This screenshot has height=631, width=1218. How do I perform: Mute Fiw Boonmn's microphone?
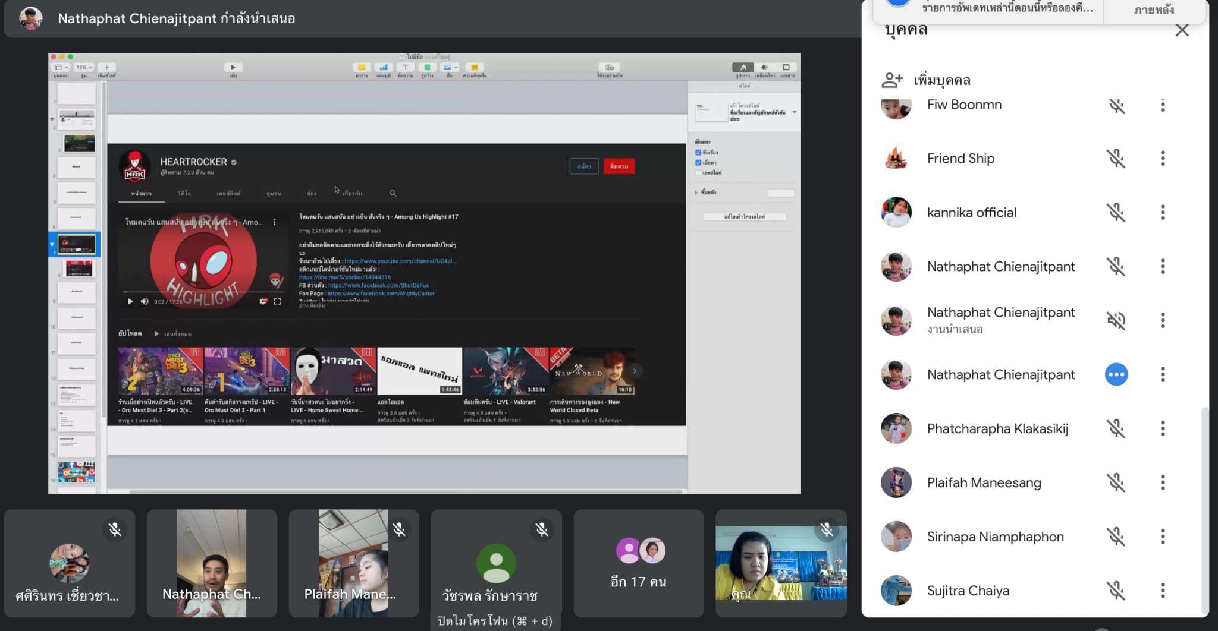[1116, 106]
